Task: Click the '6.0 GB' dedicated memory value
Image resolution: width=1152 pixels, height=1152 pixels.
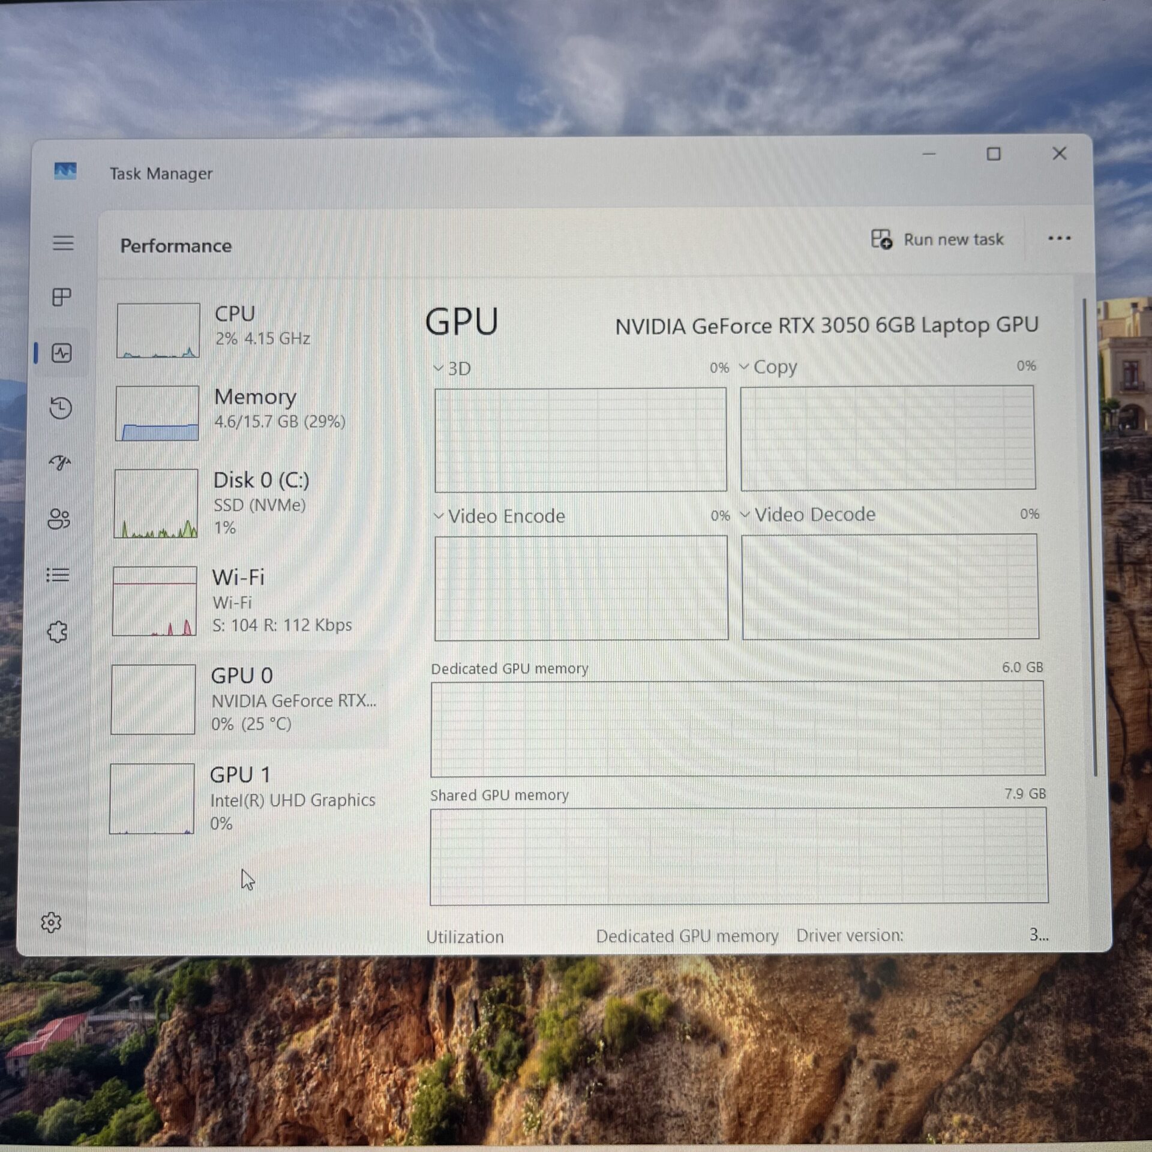Action: coord(1022,667)
